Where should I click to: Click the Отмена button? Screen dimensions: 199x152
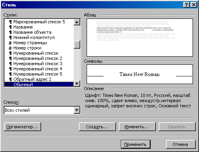point(180,144)
